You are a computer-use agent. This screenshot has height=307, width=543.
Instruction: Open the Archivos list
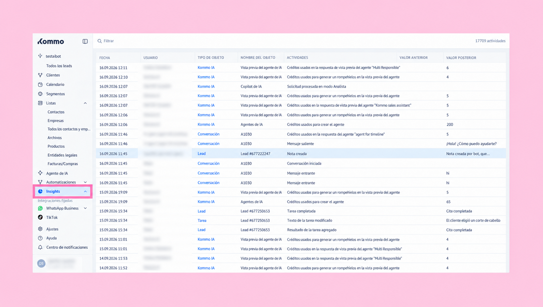(x=54, y=138)
